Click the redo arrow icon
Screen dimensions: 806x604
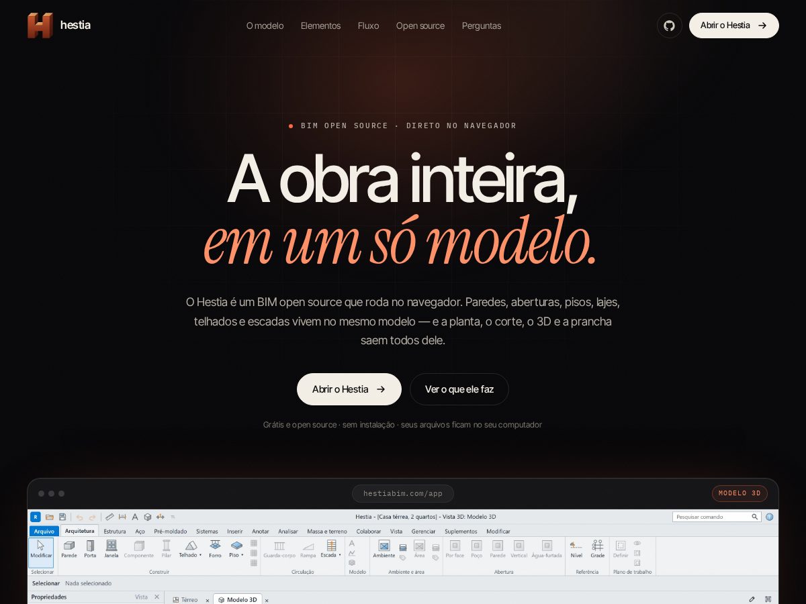click(x=93, y=517)
